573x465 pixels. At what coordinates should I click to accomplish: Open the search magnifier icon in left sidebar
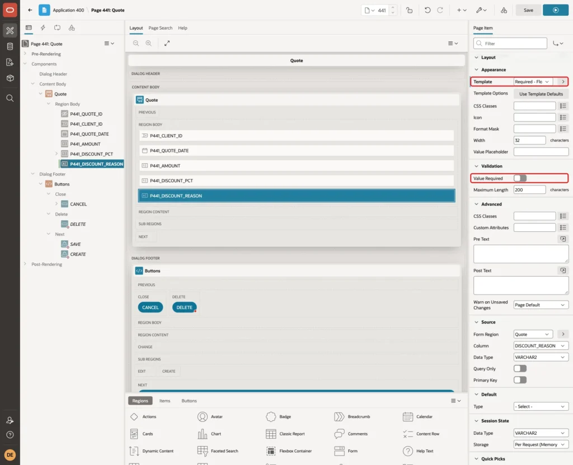pos(10,98)
